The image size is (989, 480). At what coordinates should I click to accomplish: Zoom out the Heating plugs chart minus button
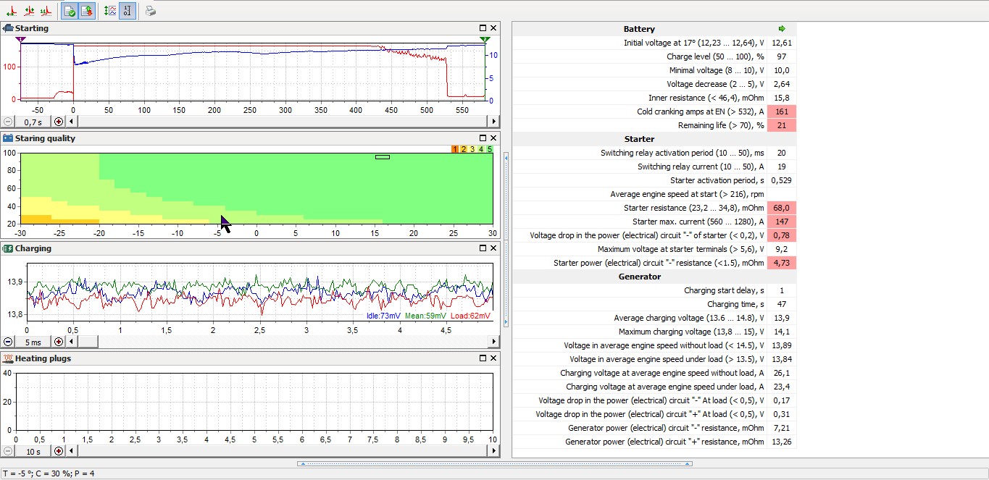point(8,451)
